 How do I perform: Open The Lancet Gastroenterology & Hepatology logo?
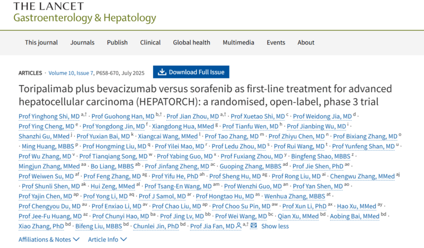(x=85, y=12)
